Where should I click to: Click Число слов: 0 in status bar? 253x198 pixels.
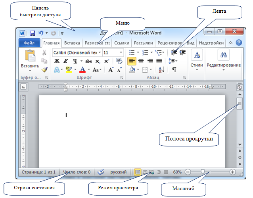point(77,172)
